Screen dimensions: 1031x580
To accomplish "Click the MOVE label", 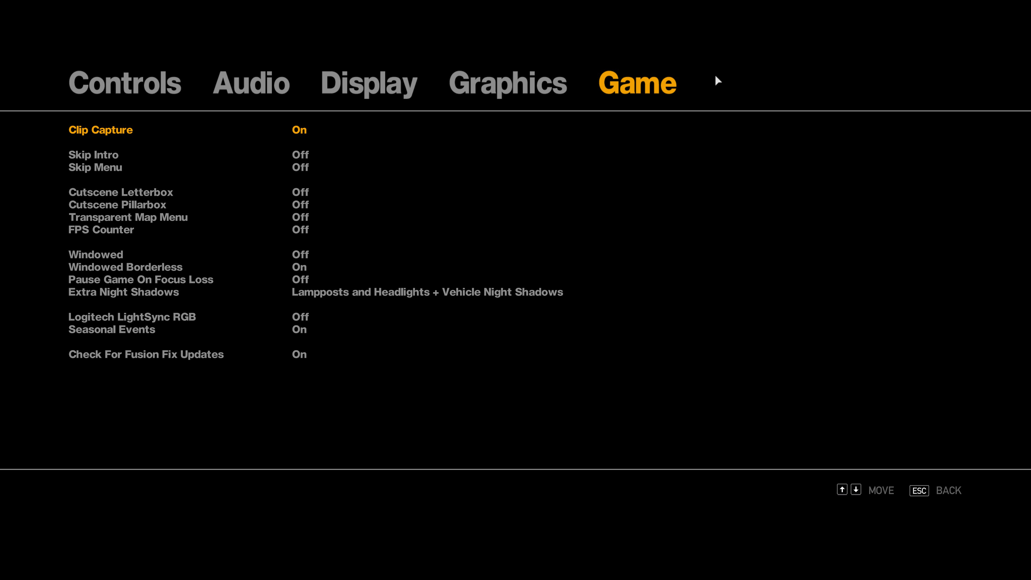I will pos(881,490).
